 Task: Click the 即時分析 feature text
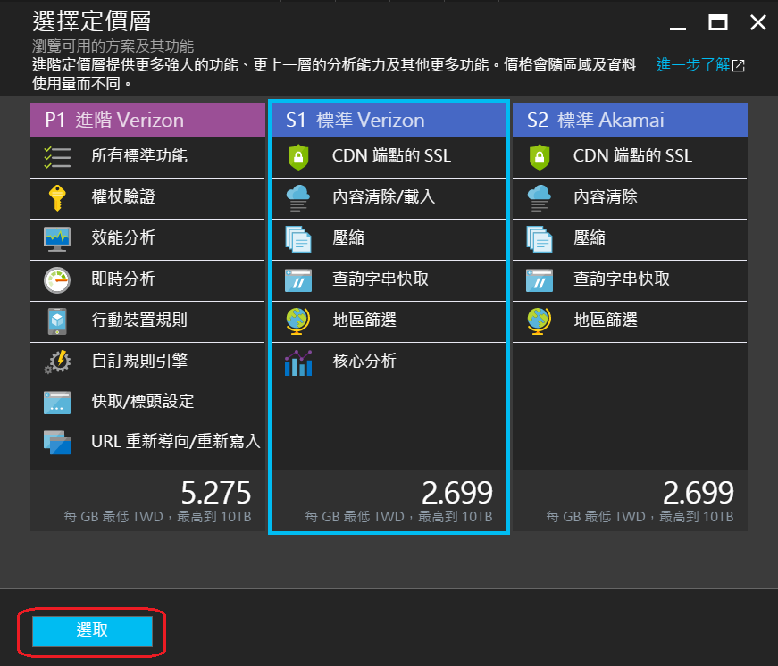pos(123,279)
